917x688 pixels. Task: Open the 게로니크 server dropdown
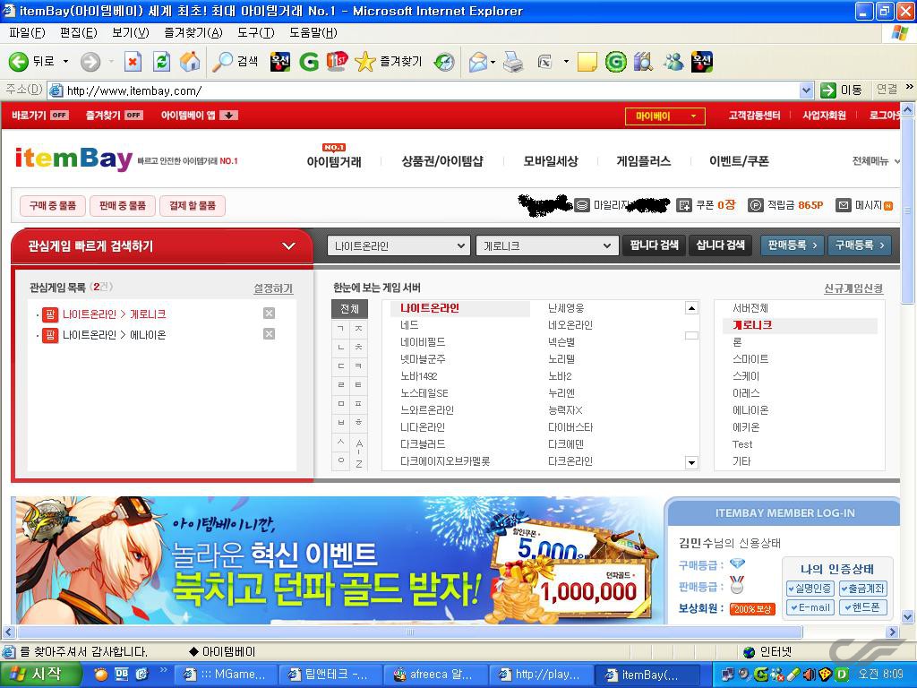(547, 245)
